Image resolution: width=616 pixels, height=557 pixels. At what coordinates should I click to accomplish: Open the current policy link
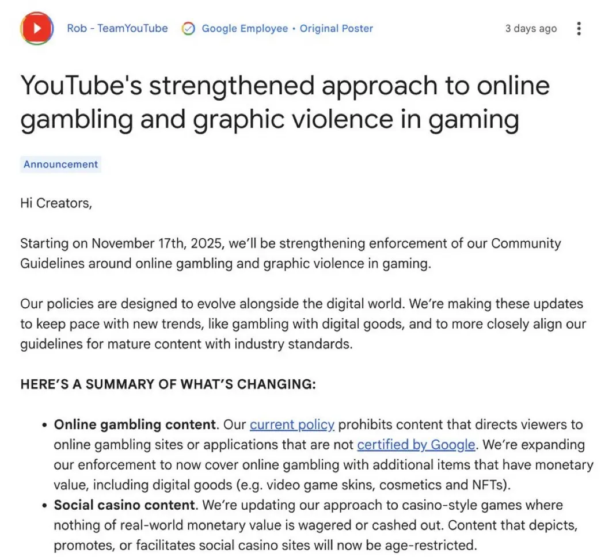click(292, 424)
